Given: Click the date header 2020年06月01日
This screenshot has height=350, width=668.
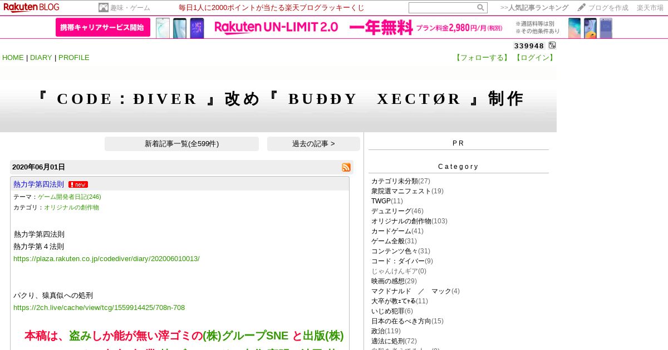Looking at the screenshot, I should coord(38,167).
